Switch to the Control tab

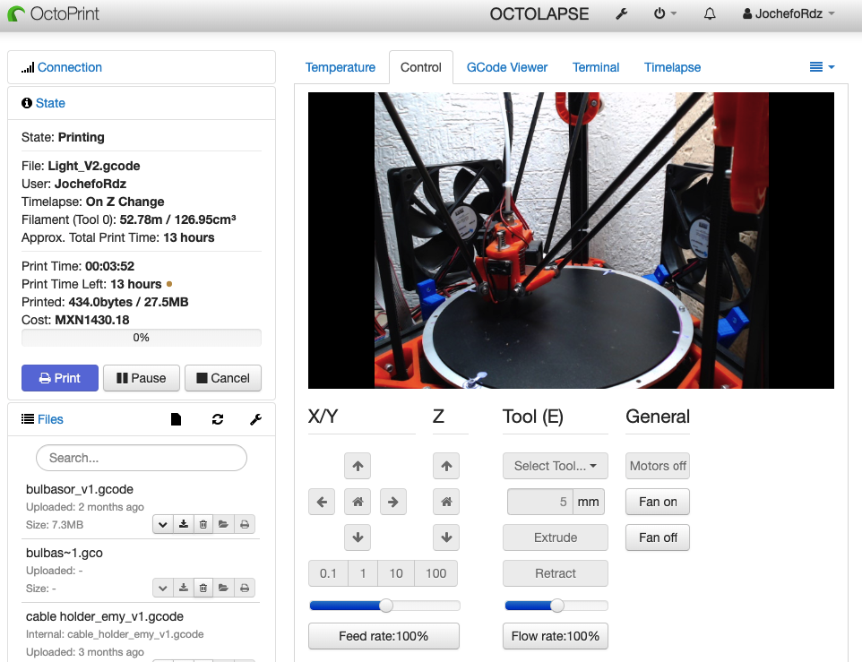[x=420, y=67]
